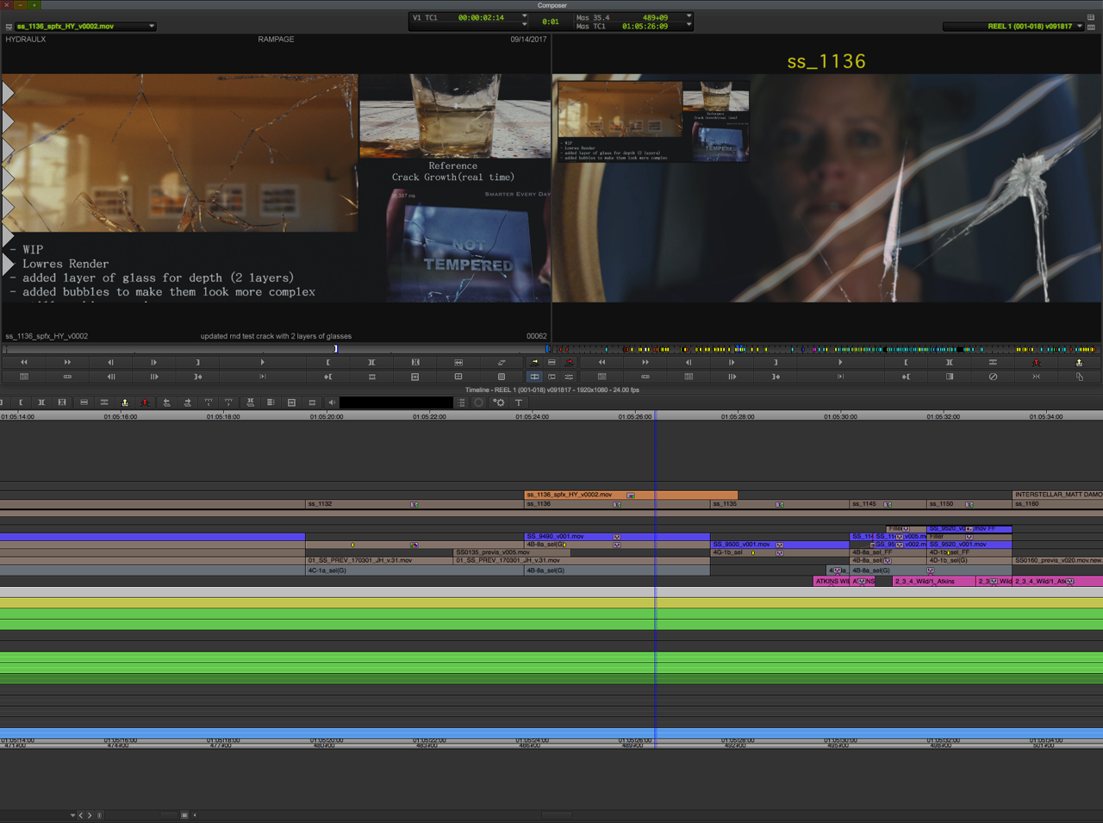This screenshot has width=1103, height=823.
Task: Select the pink ATKINS WILD audio clip
Action: point(832,582)
